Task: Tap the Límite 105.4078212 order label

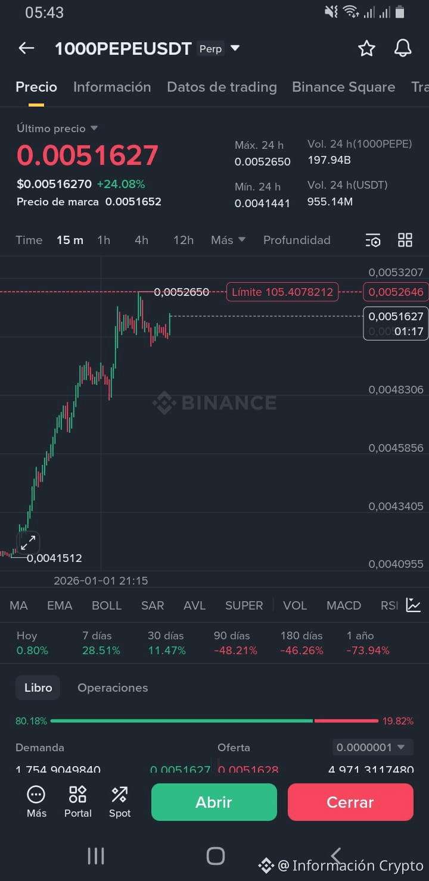Action: pos(282,292)
